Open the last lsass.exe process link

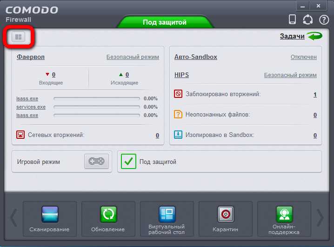tap(27, 115)
